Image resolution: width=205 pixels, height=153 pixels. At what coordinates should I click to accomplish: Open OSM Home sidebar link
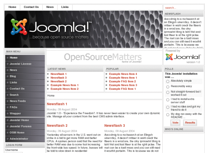point(25,133)
